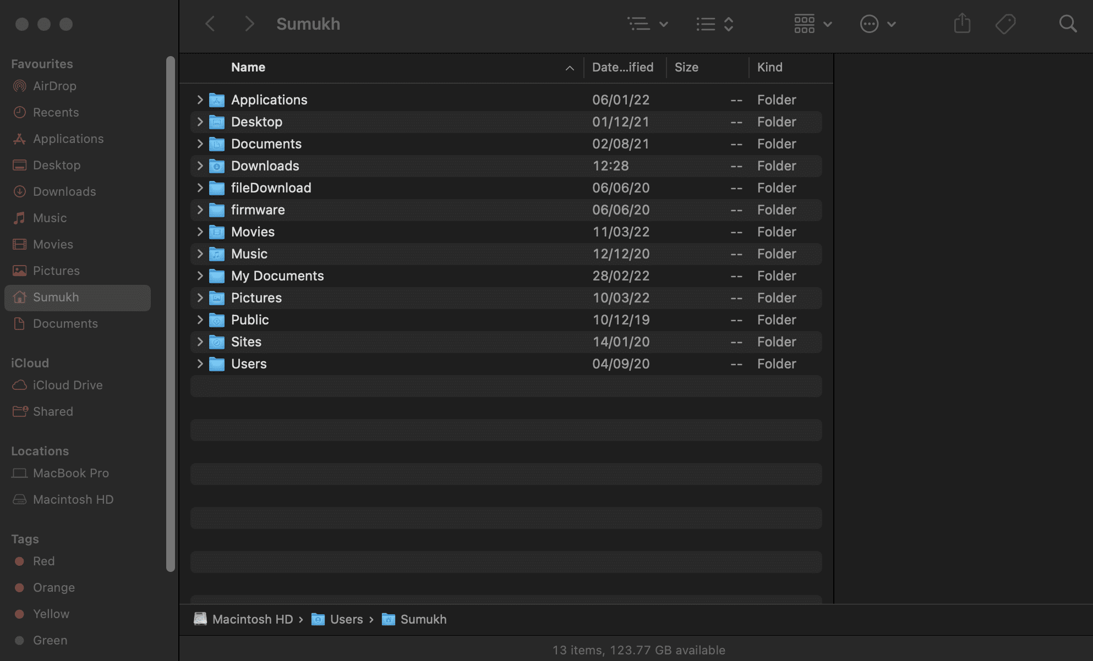Sort by the Size column header
This screenshot has width=1093, height=661.
point(686,67)
